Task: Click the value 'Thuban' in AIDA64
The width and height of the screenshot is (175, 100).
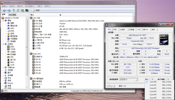Action: coord(62,24)
